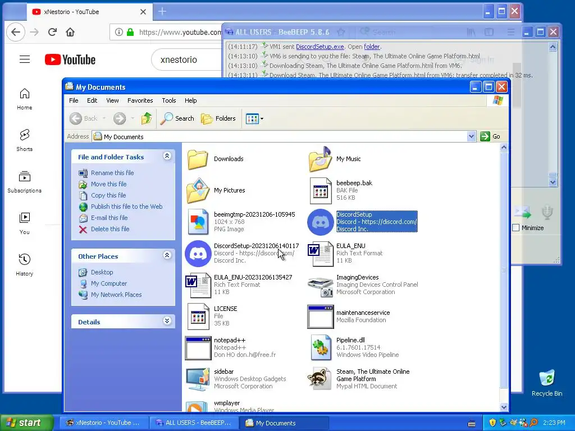Viewport: 575px width, 431px height.
Task: Select the highlighted DiscordSetup Discord icon
Action: point(320,222)
